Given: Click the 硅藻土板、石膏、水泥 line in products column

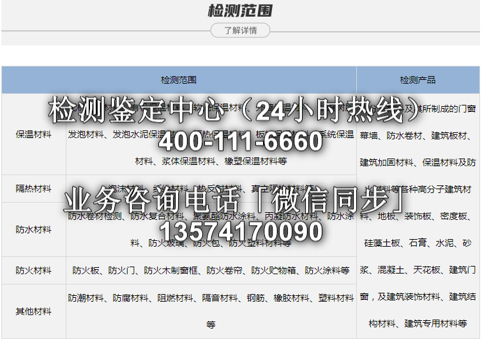Looking at the screenshot, I should [418, 244].
